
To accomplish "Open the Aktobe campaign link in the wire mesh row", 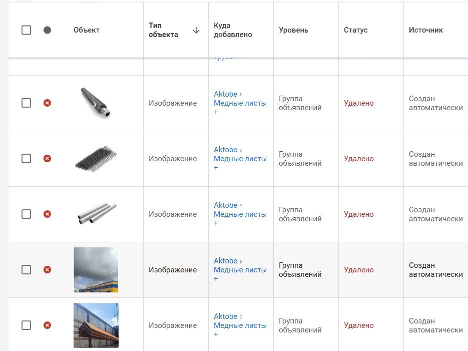I will [225, 150].
